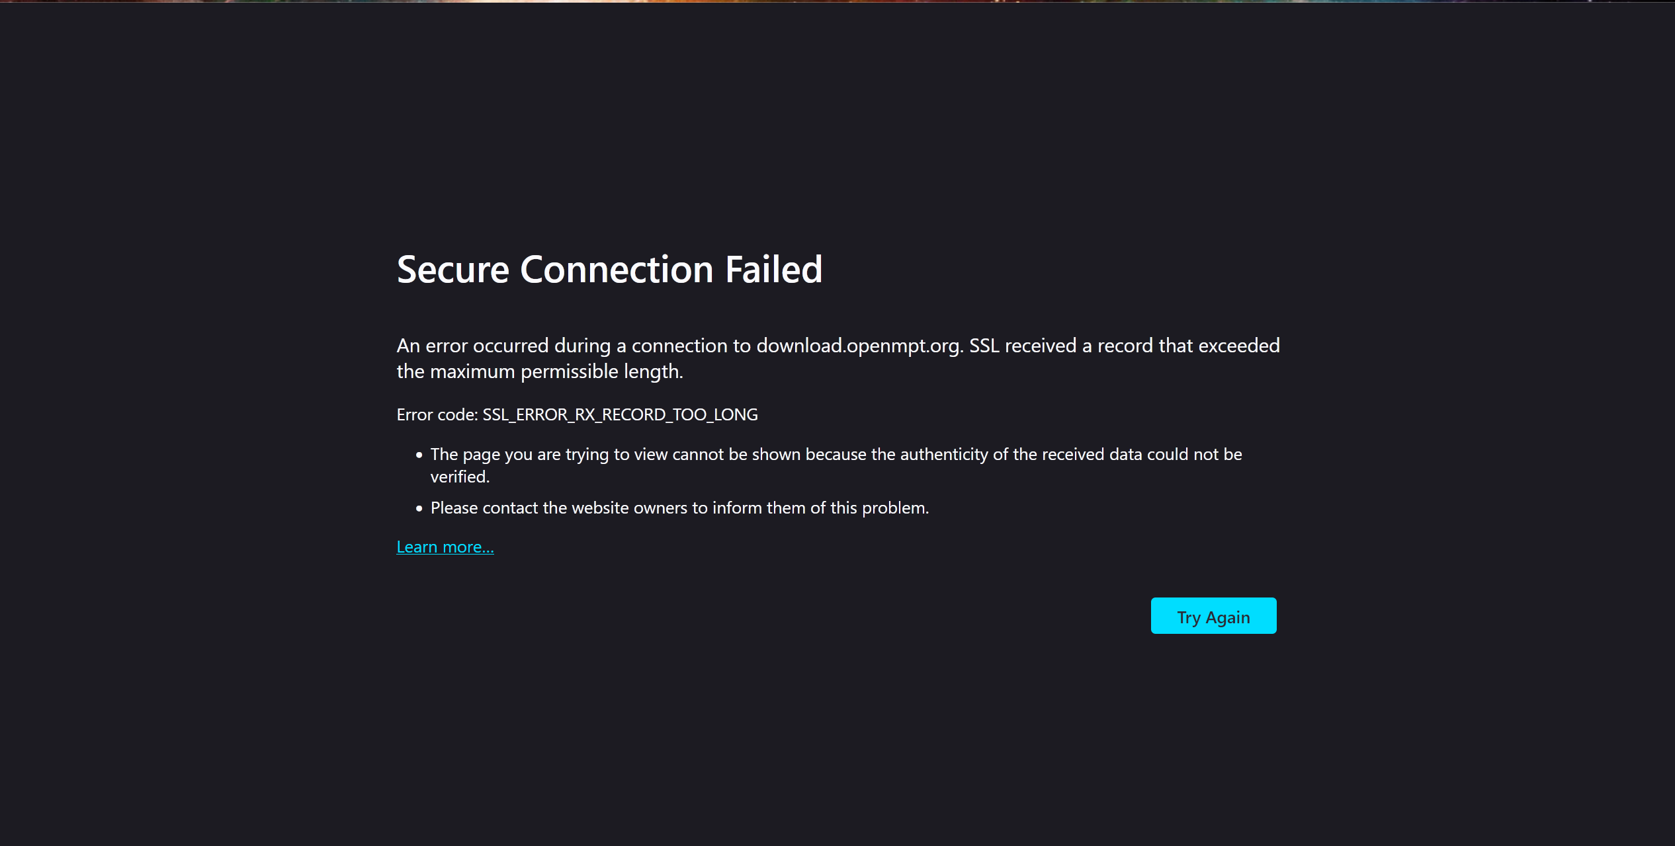This screenshot has width=1675, height=846.
Task: Click the wrapped word "verified." in first bullet
Action: click(x=460, y=477)
